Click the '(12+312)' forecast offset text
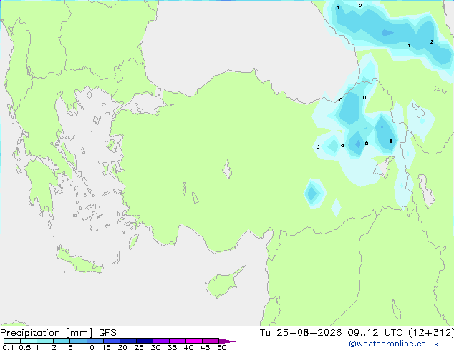454x350 pixels. (x=431, y=333)
